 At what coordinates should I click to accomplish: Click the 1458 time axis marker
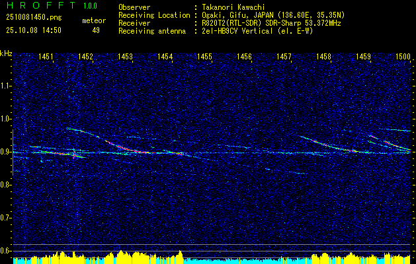click(x=323, y=56)
